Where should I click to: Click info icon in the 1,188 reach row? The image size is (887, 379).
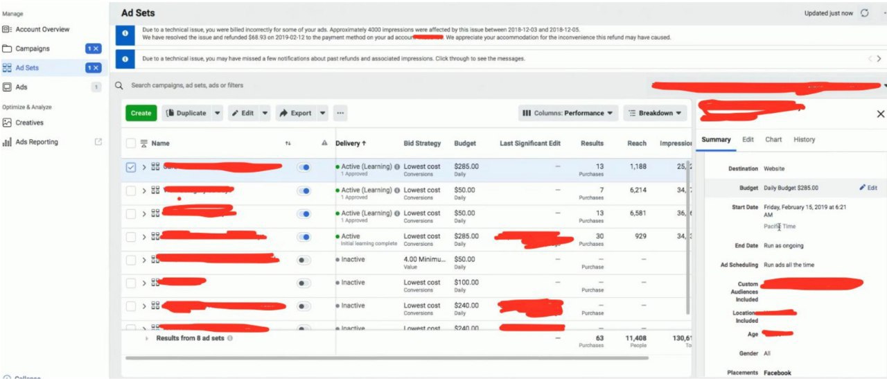click(x=397, y=167)
